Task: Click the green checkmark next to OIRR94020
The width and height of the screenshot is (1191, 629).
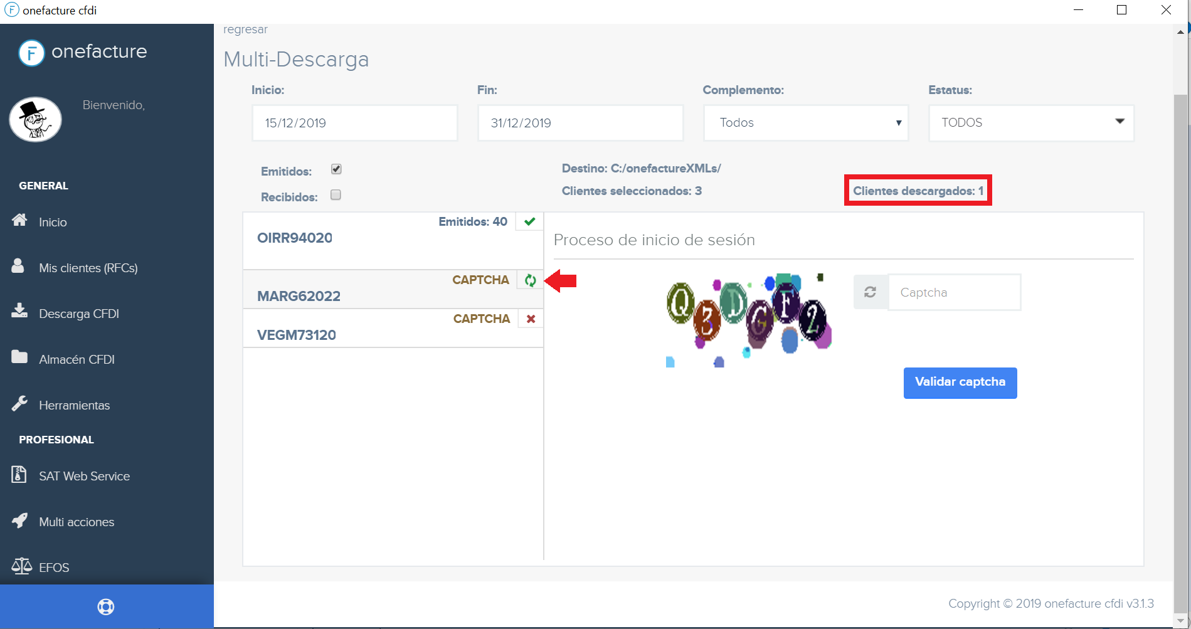Action: tap(529, 221)
